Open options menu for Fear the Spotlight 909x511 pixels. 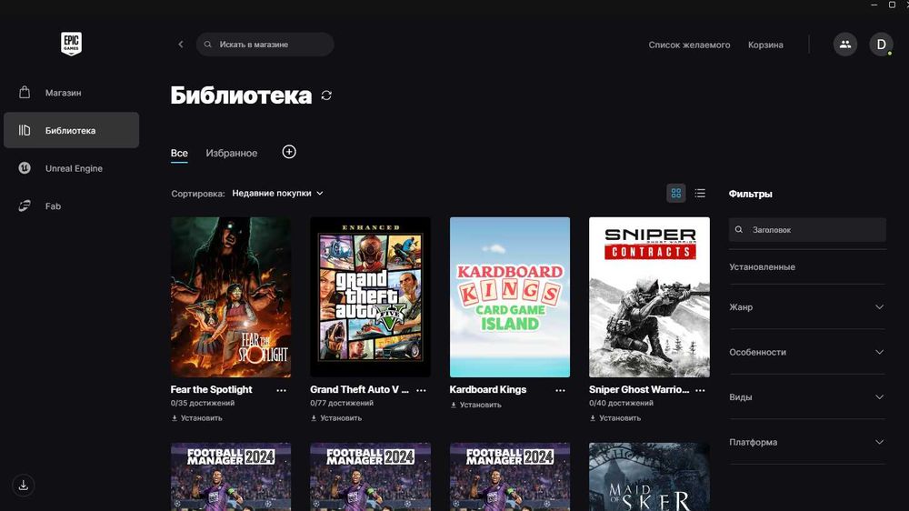[281, 390]
